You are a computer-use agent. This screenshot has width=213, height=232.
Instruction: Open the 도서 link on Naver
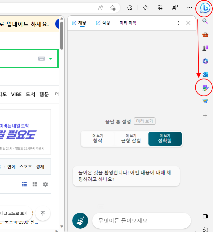coord(30,94)
